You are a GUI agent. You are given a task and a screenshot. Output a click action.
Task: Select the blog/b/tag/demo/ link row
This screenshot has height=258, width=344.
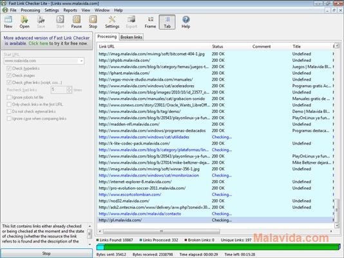(215, 112)
